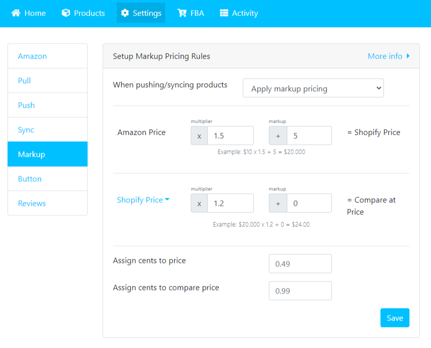
Task: Click the Settings gear icon
Action: pos(125,13)
